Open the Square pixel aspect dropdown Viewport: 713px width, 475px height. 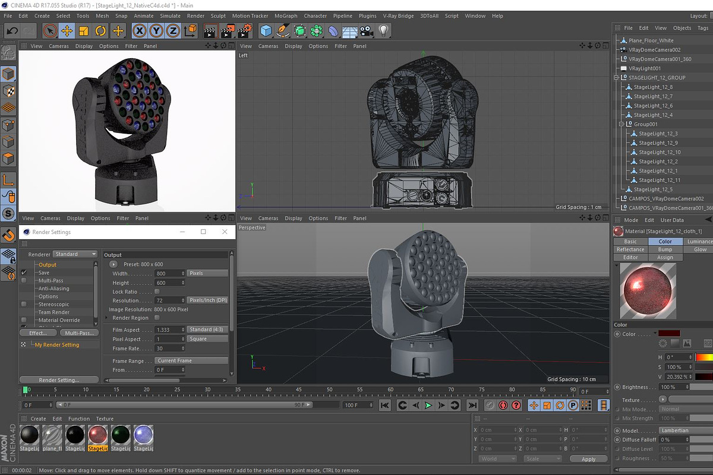[x=207, y=339]
